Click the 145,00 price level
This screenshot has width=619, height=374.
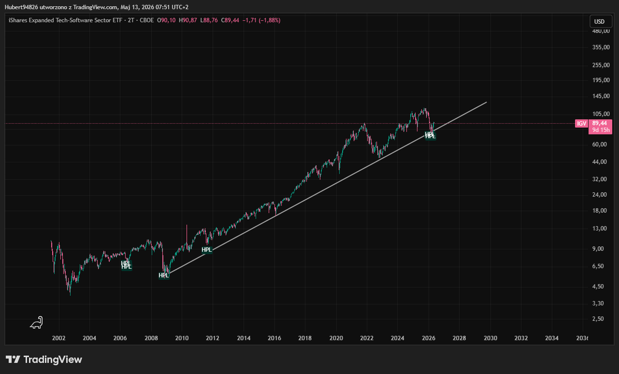[601, 96]
